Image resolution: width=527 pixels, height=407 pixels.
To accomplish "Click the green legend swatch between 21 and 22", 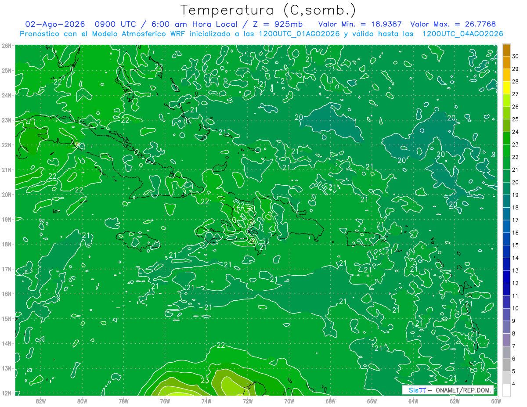I will coord(506,163).
